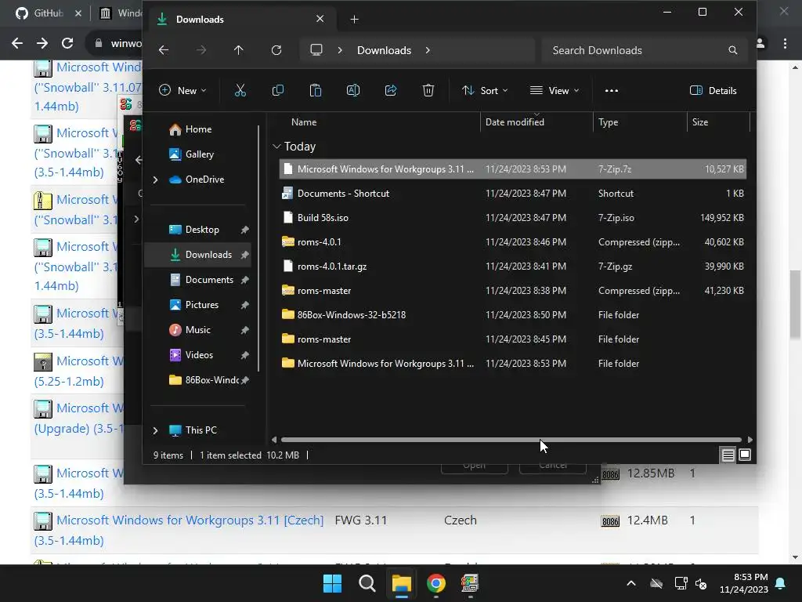
Task: Expand OneDrive in navigation pane
Action: tap(156, 180)
